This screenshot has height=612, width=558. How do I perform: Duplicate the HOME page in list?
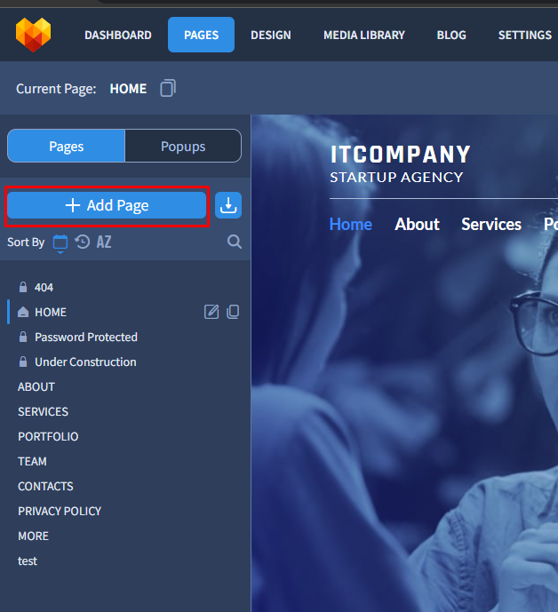coord(233,312)
